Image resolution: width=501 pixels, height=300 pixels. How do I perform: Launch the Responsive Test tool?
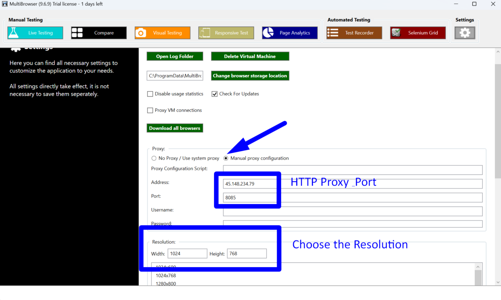point(226,33)
